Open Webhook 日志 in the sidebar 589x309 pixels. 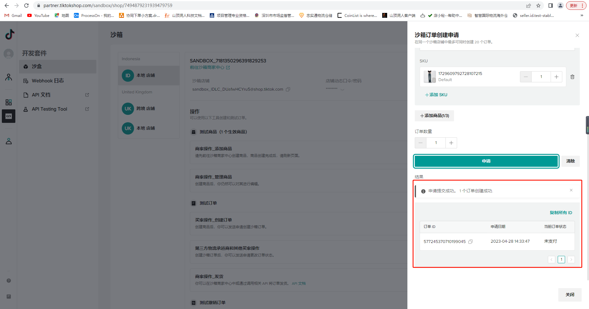click(x=48, y=81)
